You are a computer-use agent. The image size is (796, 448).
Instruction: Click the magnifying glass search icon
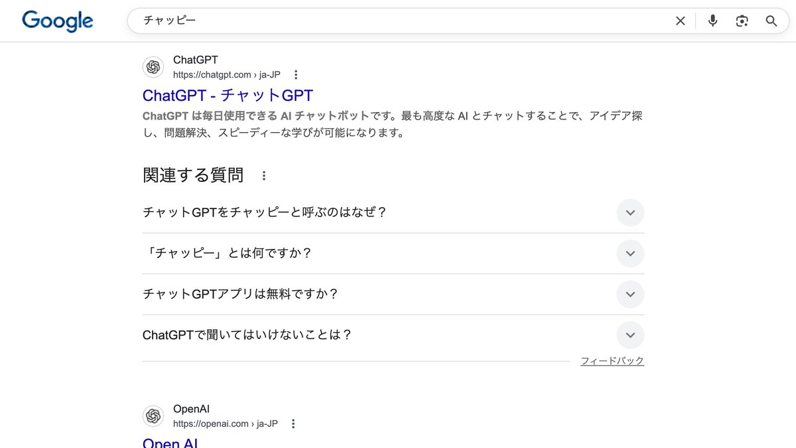click(771, 21)
